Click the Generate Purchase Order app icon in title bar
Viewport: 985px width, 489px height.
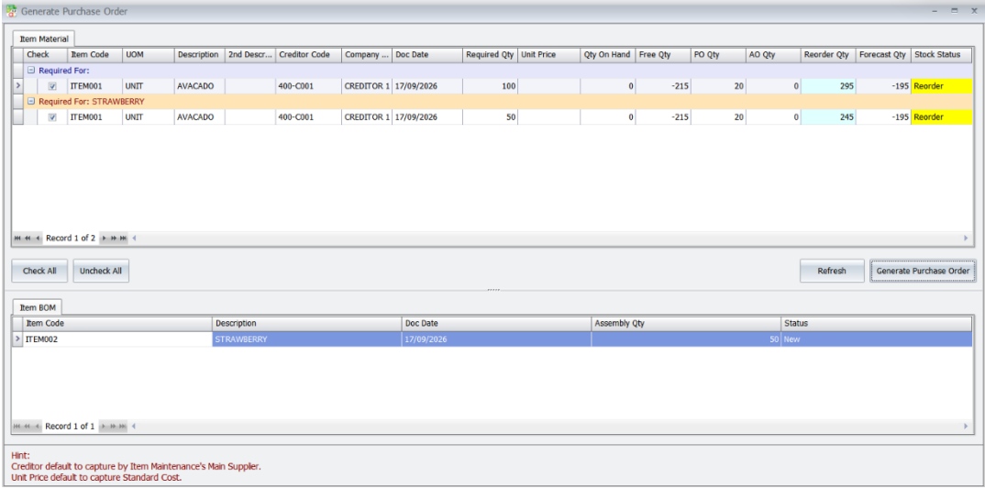tap(11, 11)
